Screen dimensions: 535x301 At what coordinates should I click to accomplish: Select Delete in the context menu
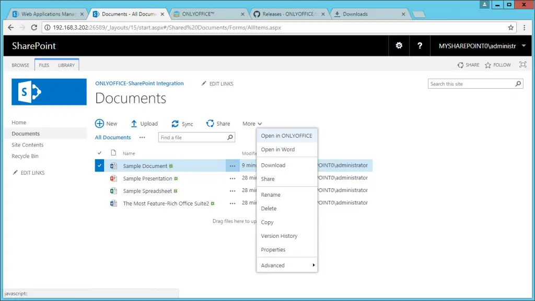pyautogui.click(x=287, y=208)
